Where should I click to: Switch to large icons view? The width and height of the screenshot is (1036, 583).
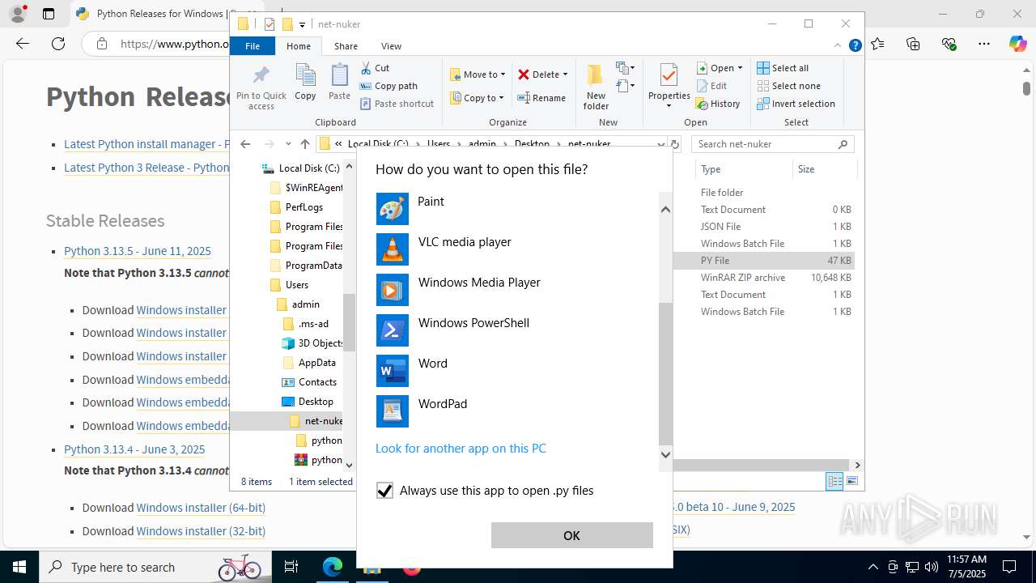click(851, 481)
